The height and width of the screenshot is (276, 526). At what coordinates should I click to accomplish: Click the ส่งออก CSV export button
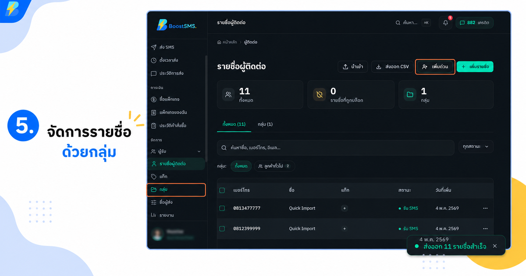[392, 67]
